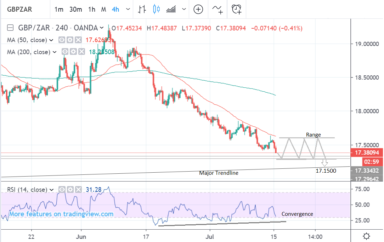Open the chart style dropdown arrow
The height and width of the screenshot is (242, 384).
pyautogui.click(x=183, y=10)
